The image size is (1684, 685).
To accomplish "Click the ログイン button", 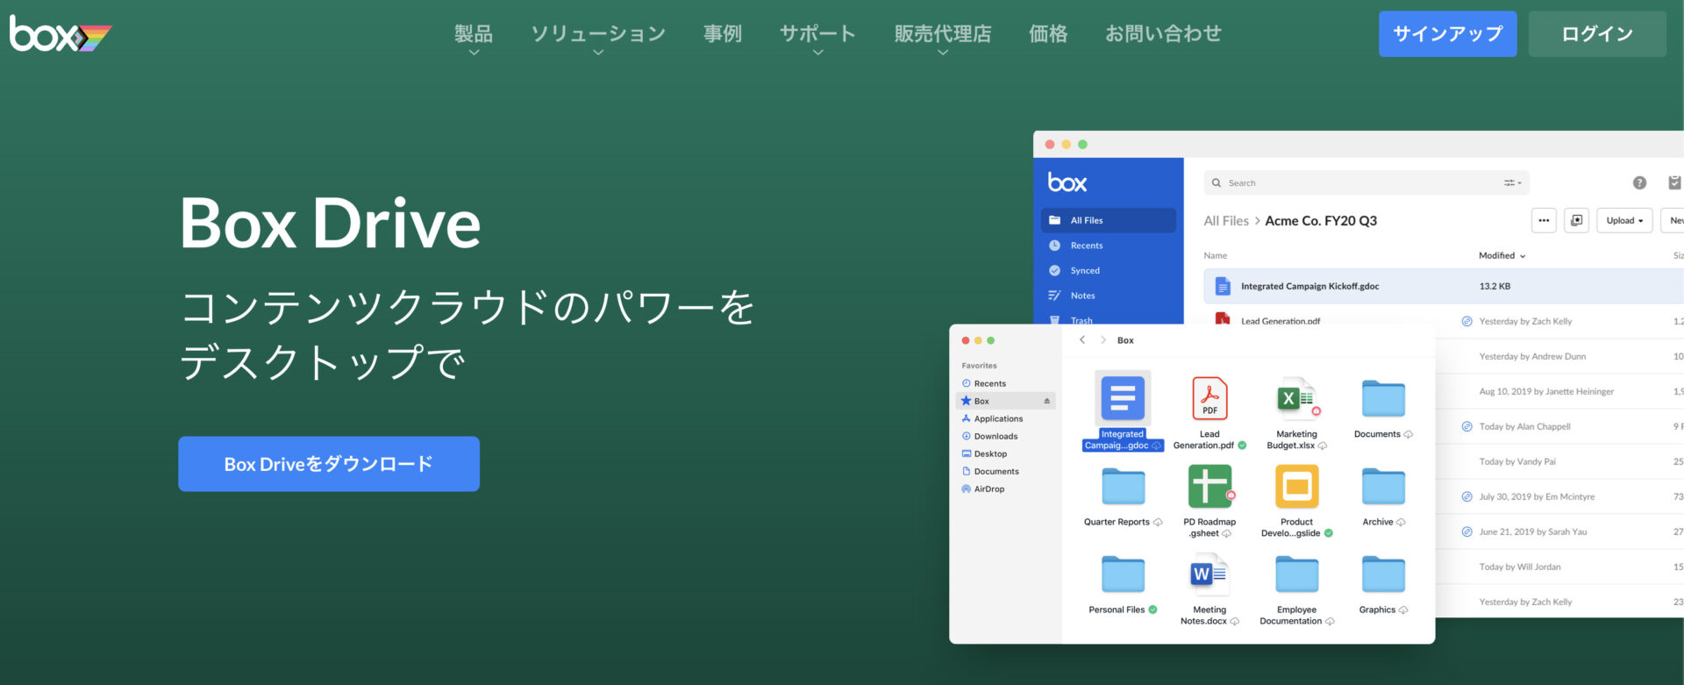I will pyautogui.click(x=1597, y=34).
